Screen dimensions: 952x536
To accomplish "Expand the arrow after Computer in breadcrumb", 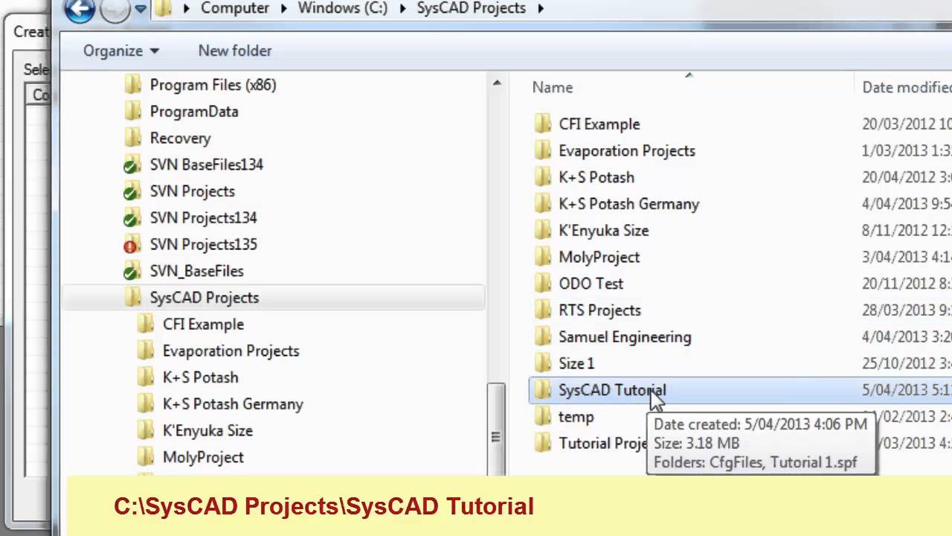I will [283, 9].
